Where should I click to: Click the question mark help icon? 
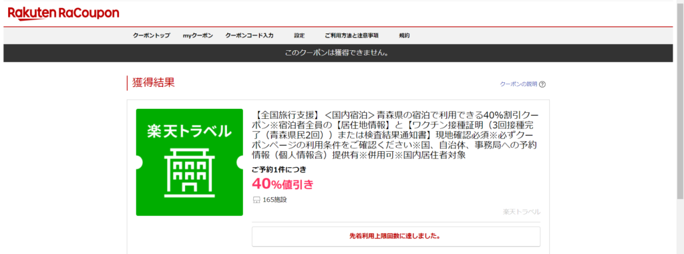[542, 85]
